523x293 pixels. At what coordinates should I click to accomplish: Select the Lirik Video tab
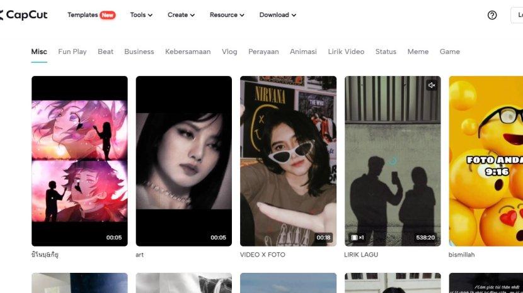(x=346, y=52)
